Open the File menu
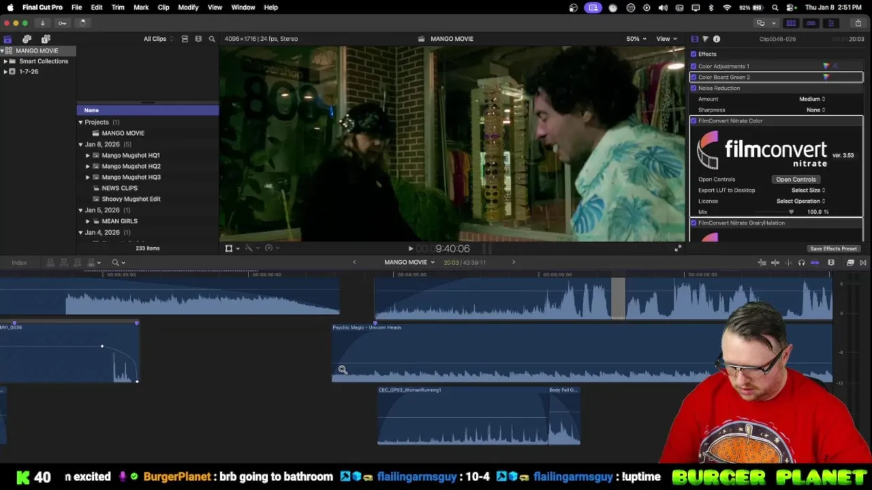The height and width of the screenshot is (490, 872). coord(76,7)
